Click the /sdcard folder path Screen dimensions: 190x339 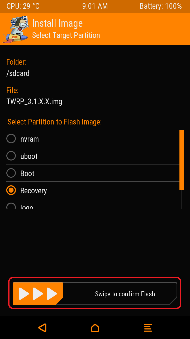click(18, 73)
